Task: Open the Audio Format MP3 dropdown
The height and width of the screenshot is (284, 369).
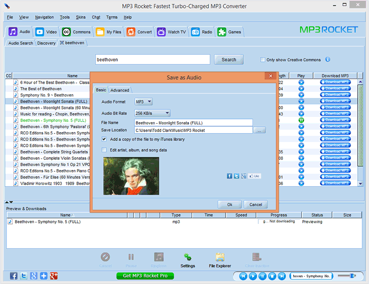Action: click(x=143, y=102)
